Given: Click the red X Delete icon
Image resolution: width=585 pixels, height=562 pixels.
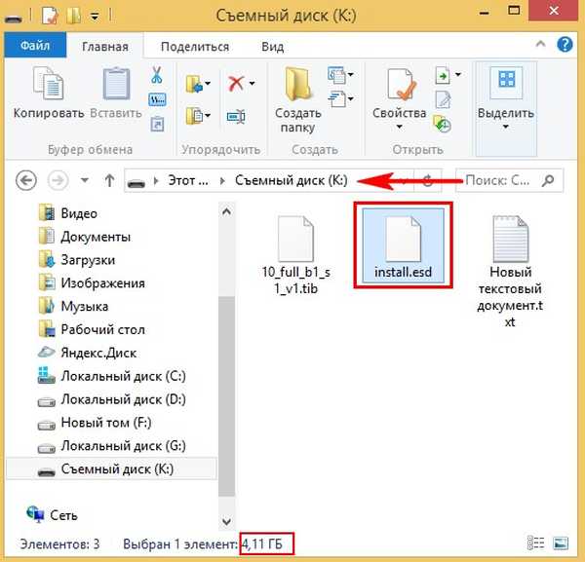Looking at the screenshot, I should click(235, 84).
